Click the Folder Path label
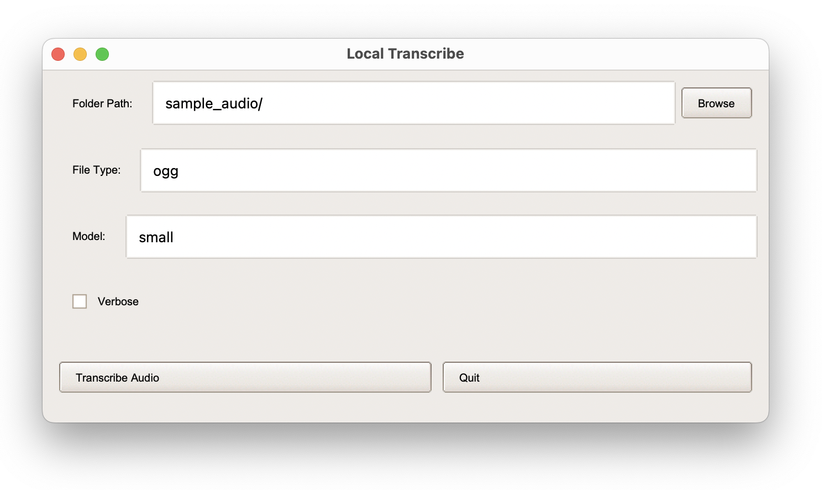The height and width of the screenshot is (490, 824). coord(102,103)
